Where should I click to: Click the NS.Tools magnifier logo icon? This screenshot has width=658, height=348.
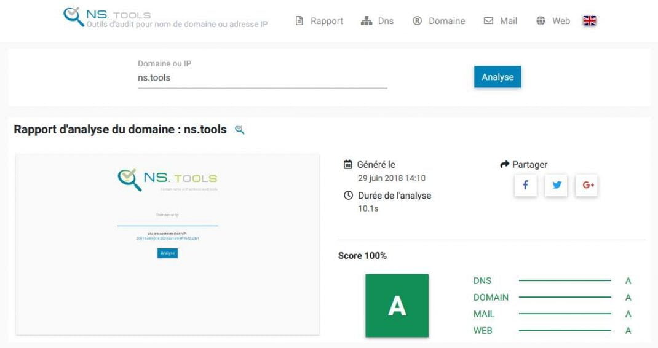(x=74, y=17)
